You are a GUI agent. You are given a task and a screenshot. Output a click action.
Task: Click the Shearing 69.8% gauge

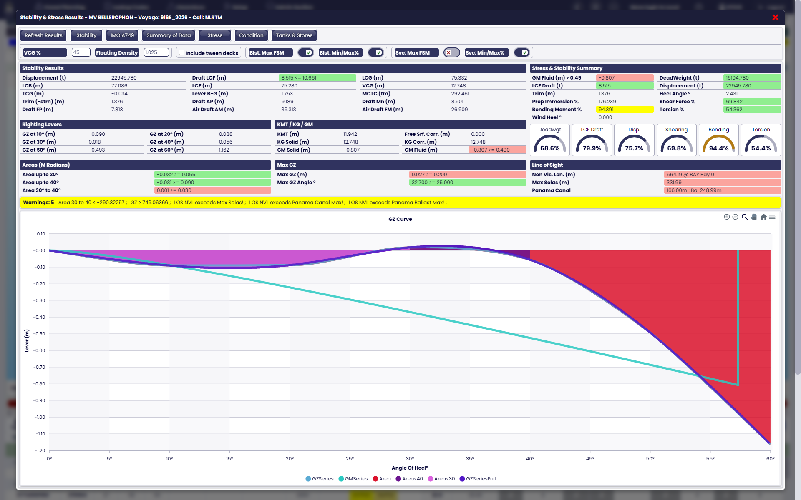(676, 140)
